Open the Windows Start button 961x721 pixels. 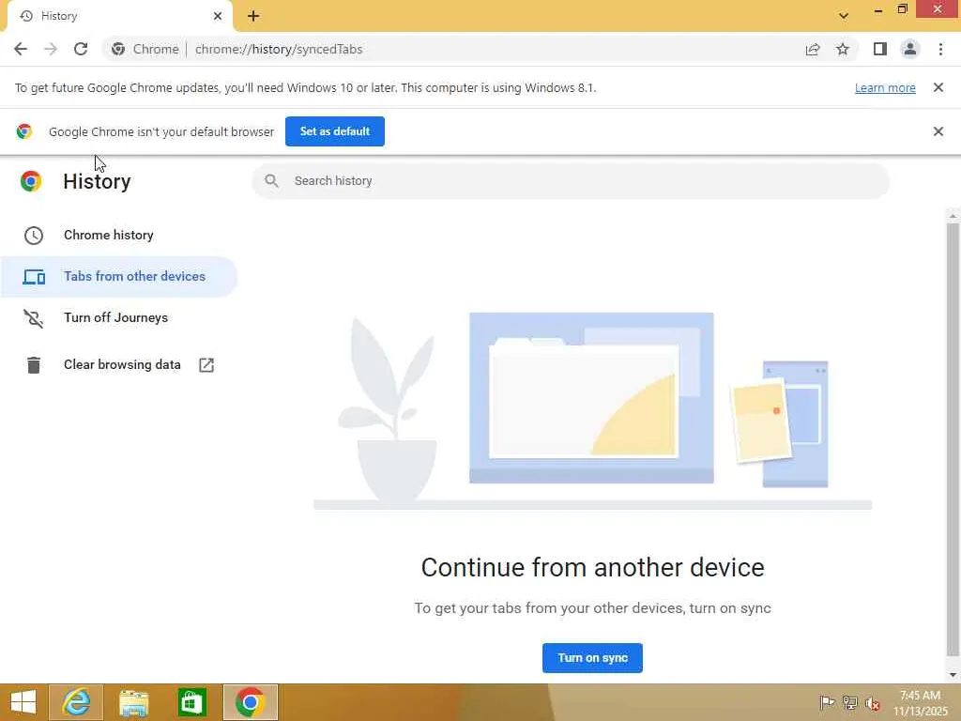23,702
